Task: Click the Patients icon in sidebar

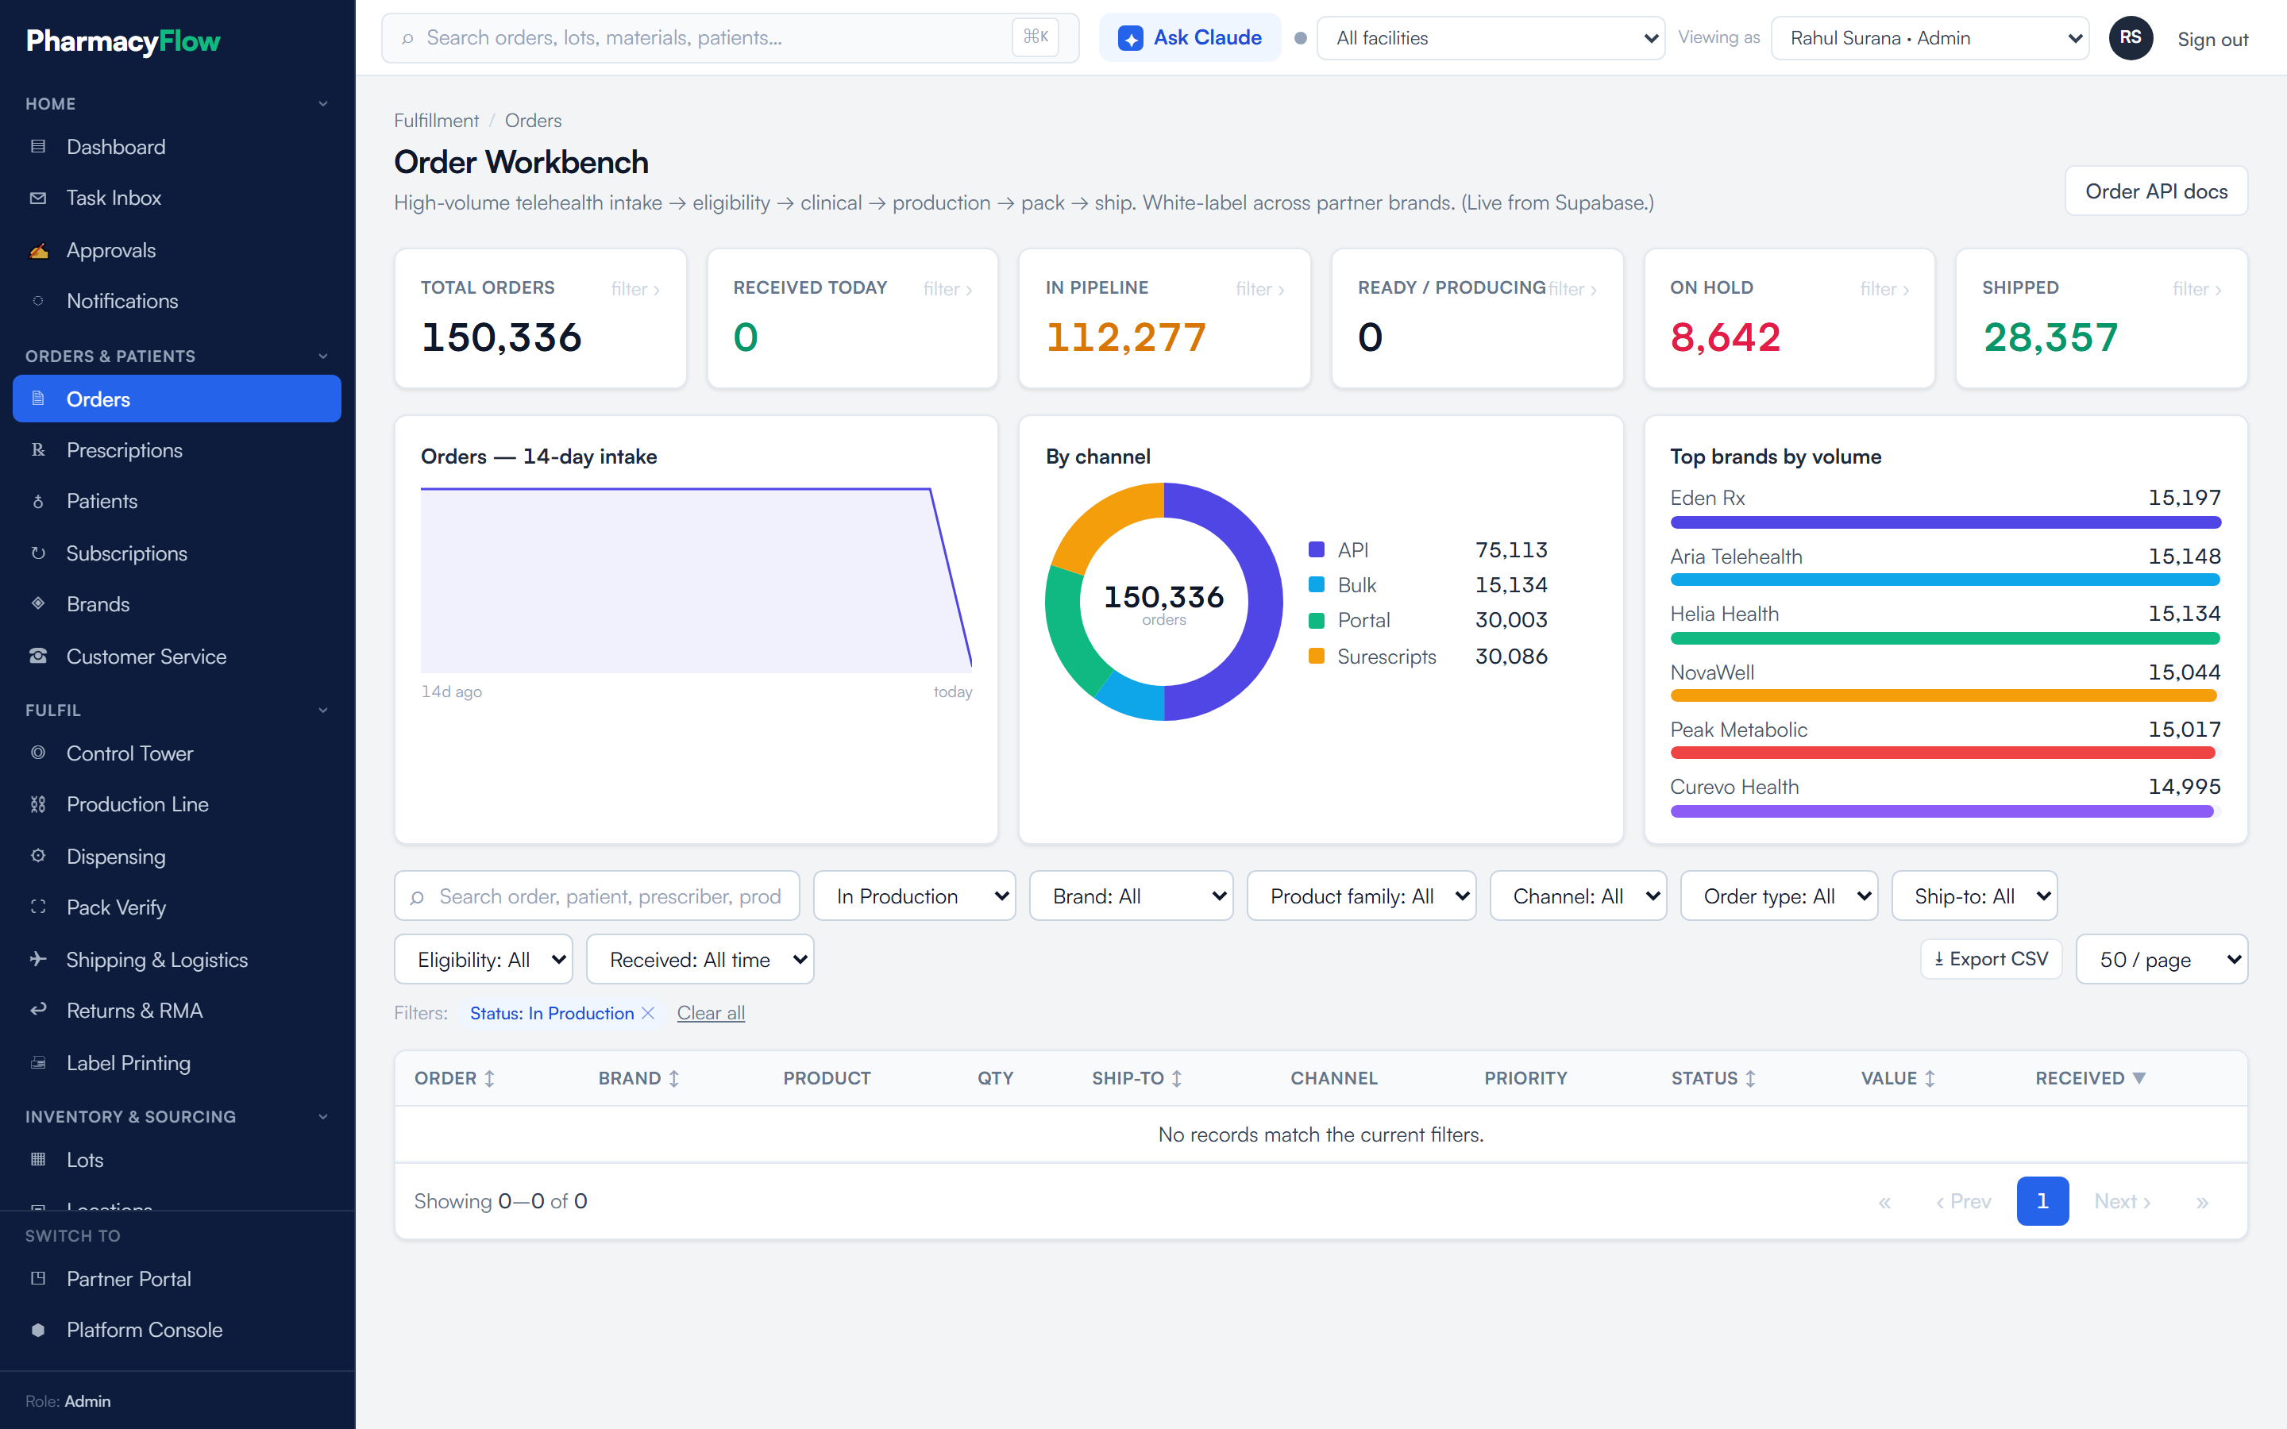Action: (38, 501)
